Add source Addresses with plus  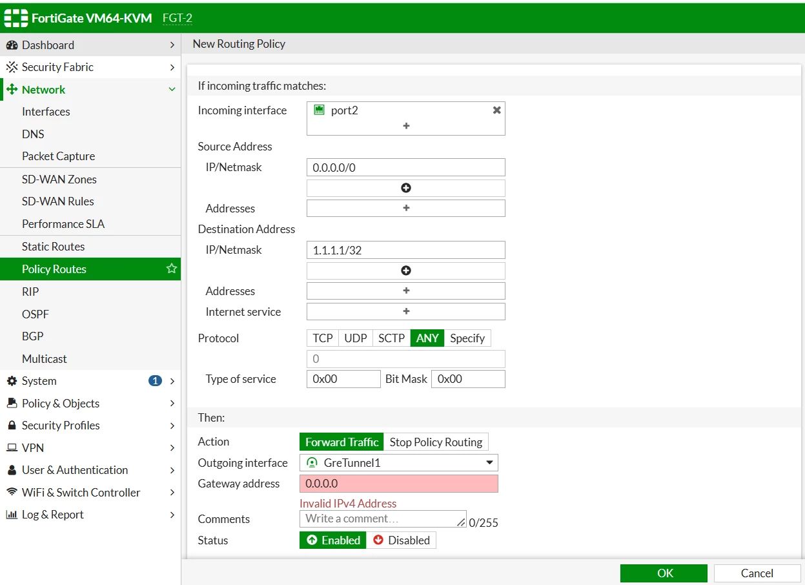[406, 208]
